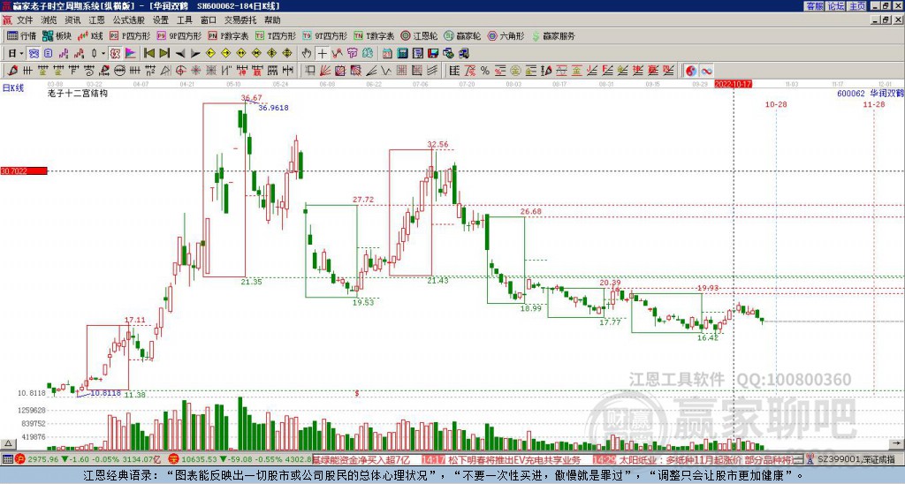
Task: Click the black left-arrow step icon
Action: [180, 54]
